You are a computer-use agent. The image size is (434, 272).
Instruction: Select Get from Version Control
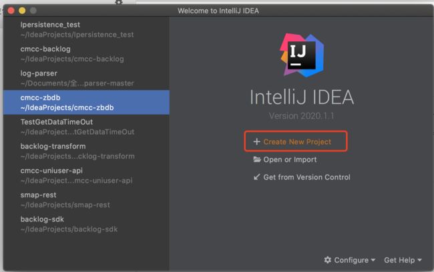point(306,177)
